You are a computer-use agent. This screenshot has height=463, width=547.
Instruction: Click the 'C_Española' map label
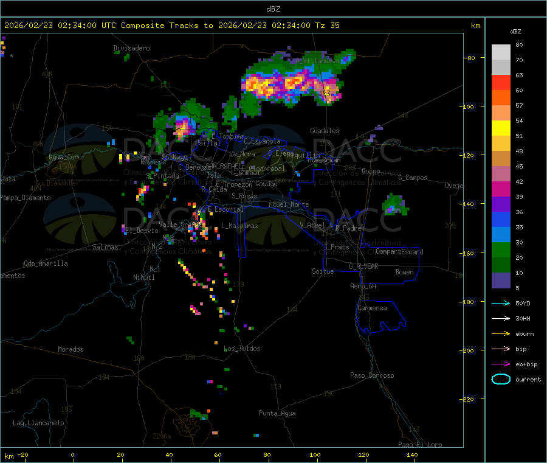[x=262, y=141]
